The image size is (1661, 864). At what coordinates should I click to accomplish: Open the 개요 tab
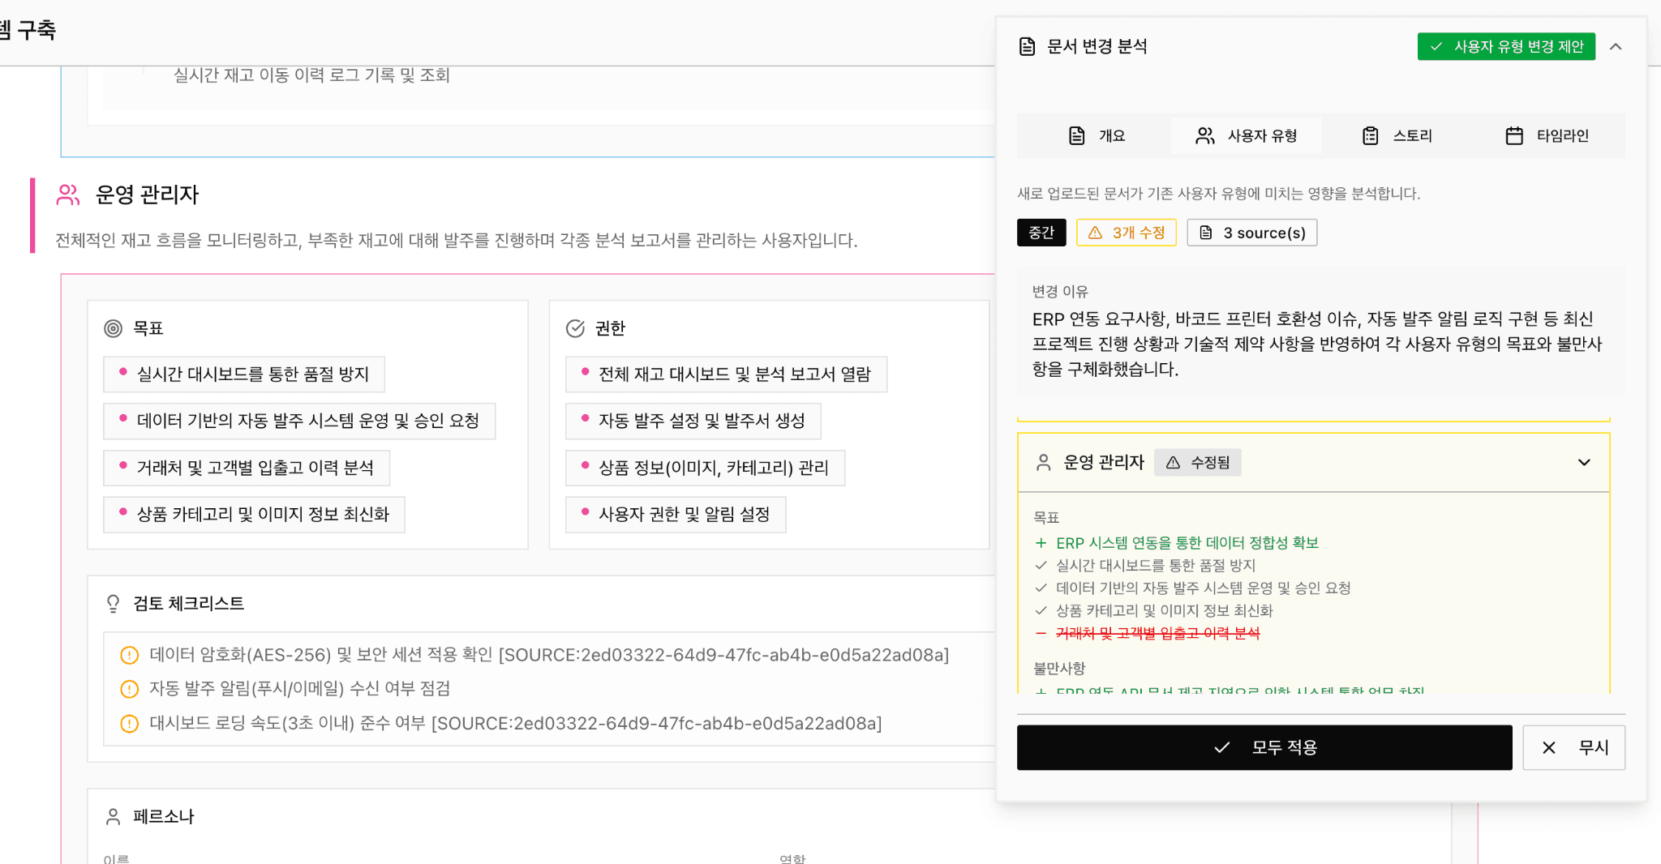pos(1098,135)
